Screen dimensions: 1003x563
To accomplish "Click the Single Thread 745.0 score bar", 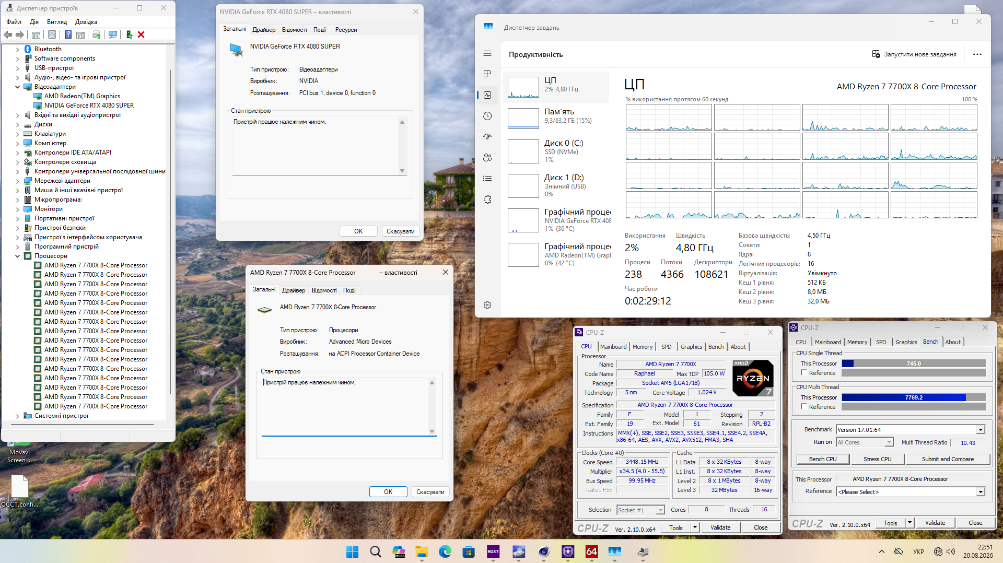I will [914, 363].
